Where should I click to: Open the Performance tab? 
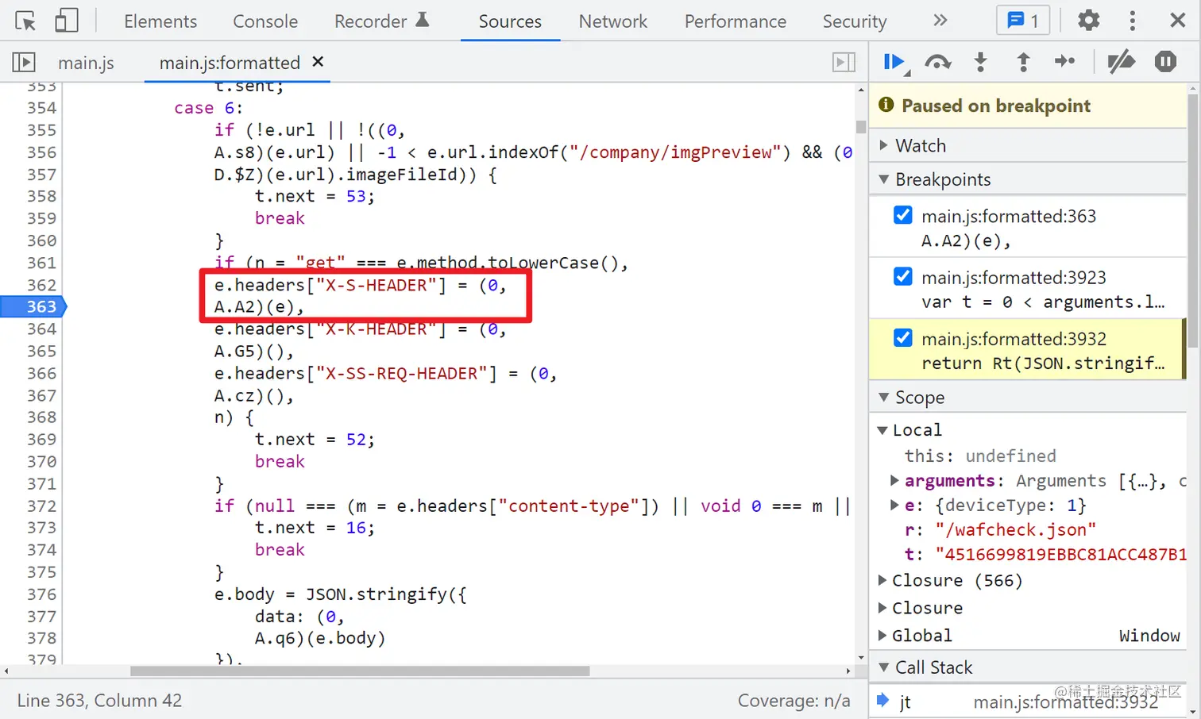click(736, 21)
